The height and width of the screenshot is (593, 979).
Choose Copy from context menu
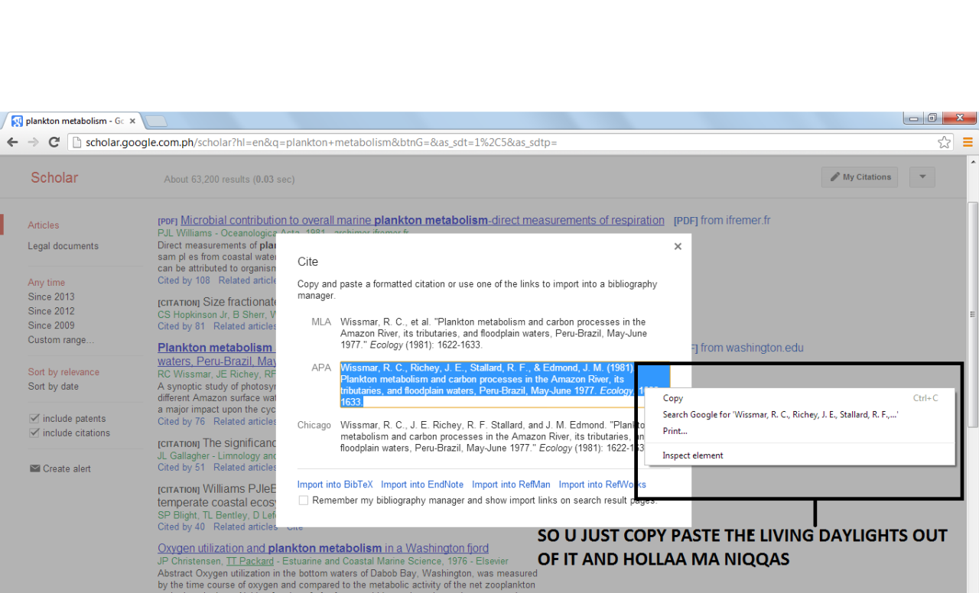(x=800, y=398)
